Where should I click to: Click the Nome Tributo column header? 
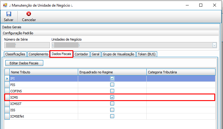(44, 72)
